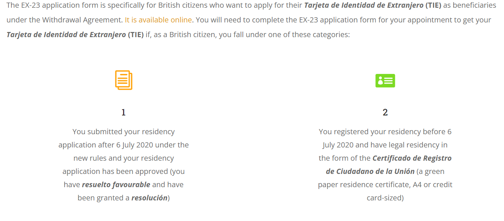Open the 'It is available online' link
This screenshot has width=504, height=221.
(x=158, y=20)
